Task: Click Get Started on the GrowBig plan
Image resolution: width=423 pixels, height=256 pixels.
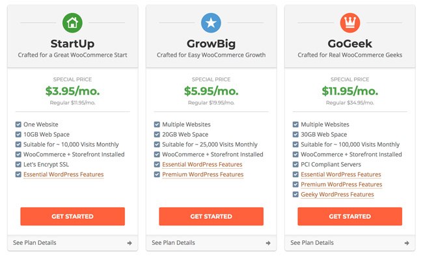Action: point(211,216)
